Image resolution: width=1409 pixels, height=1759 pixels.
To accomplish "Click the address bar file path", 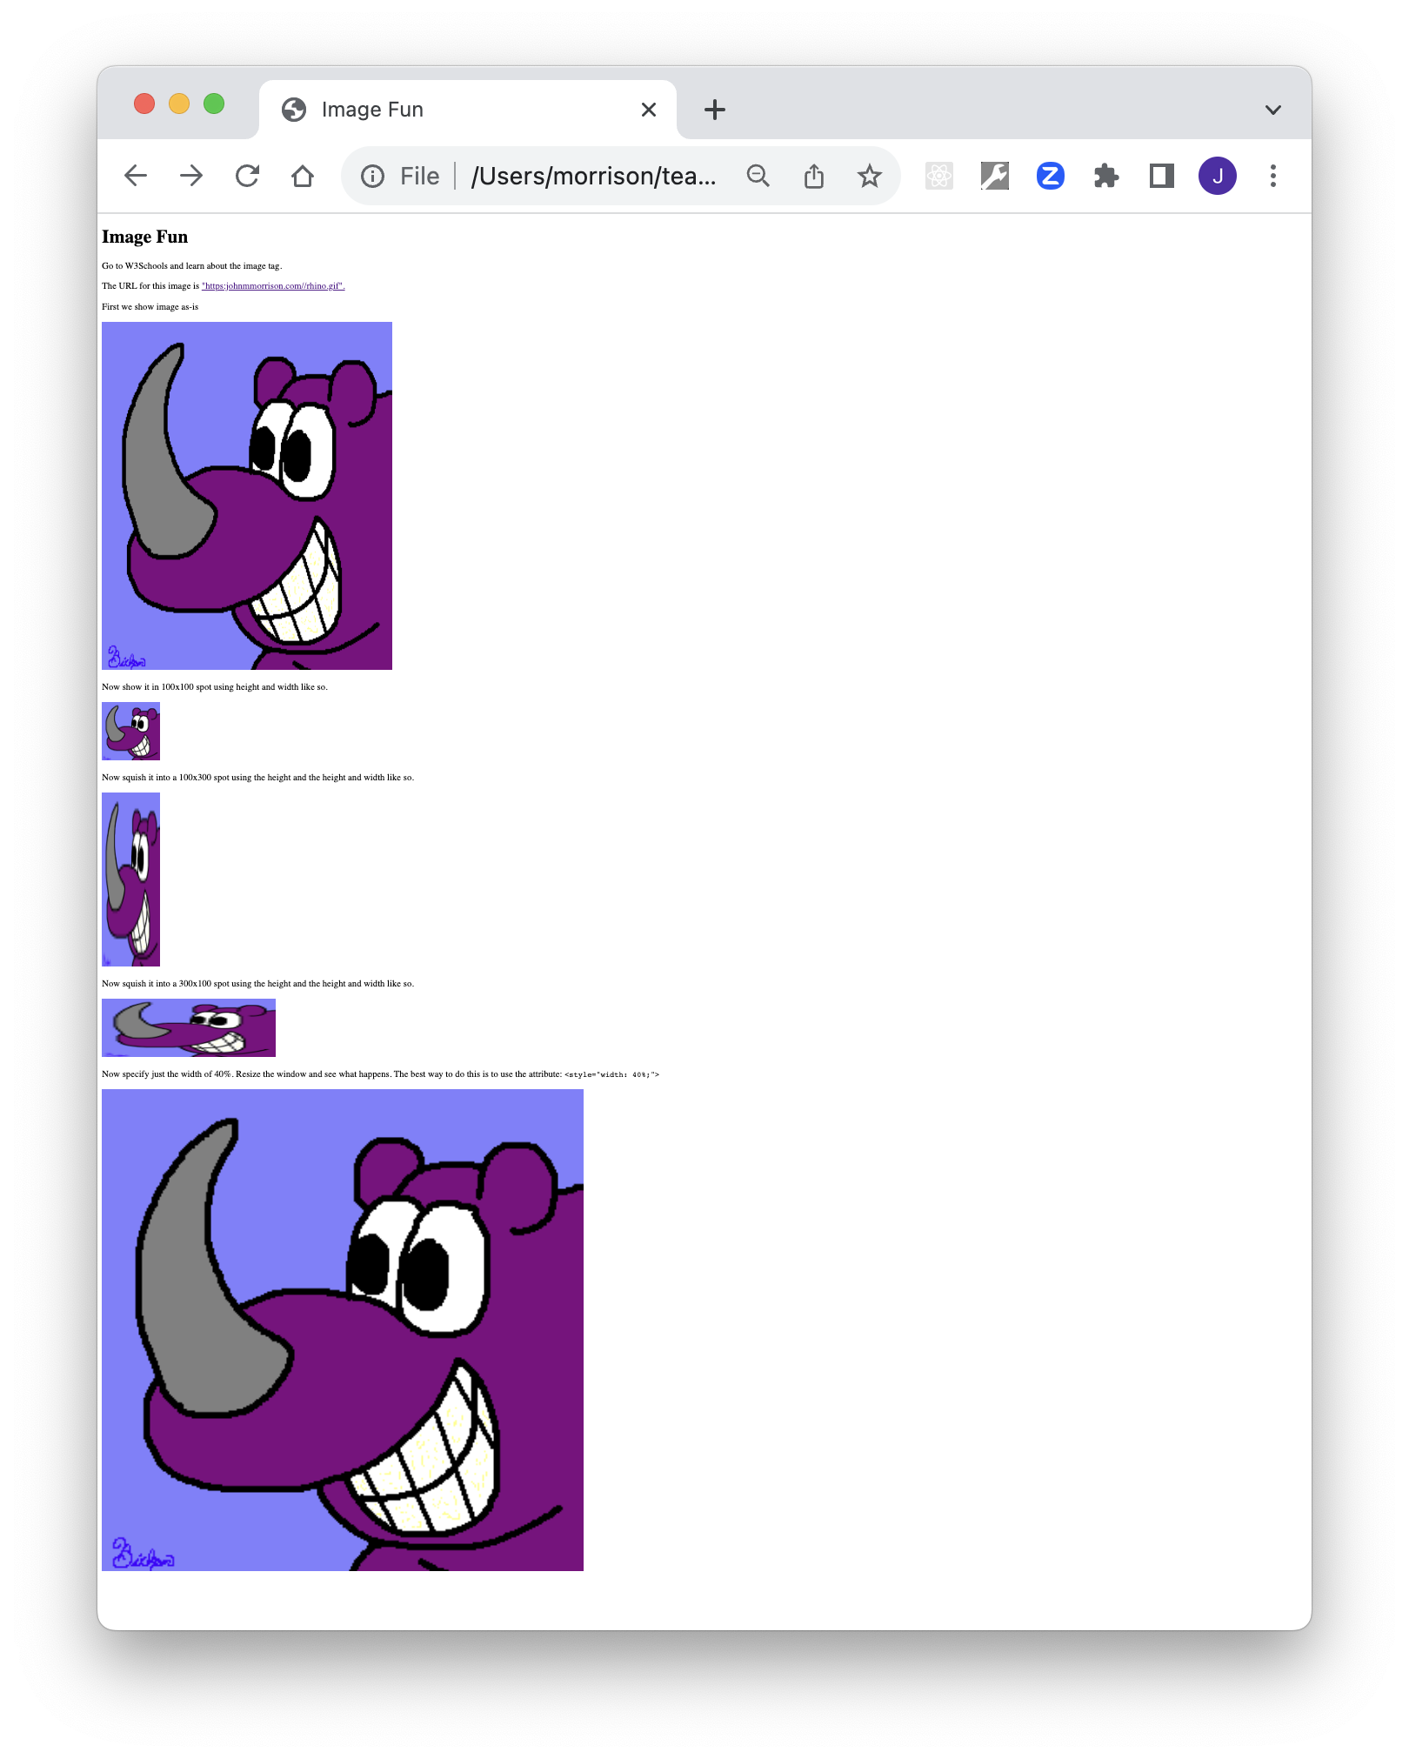I will [594, 177].
